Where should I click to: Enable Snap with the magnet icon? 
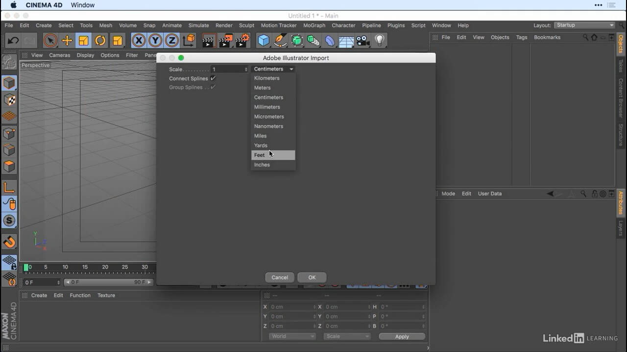coord(9,242)
